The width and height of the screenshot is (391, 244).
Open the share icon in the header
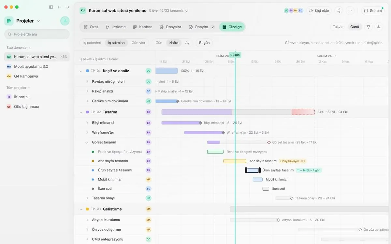[339, 10]
